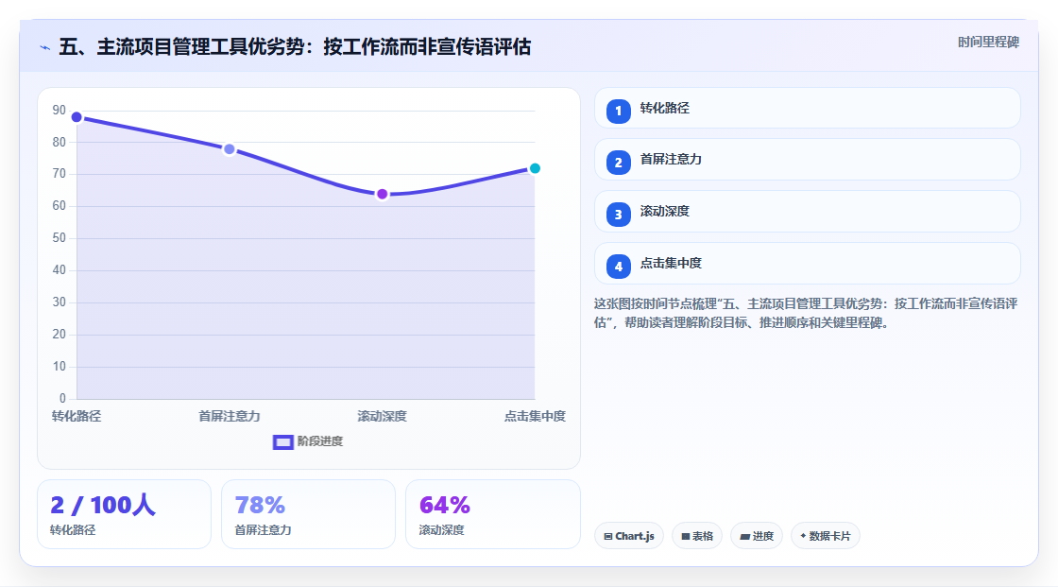Click the Chart.js tag
The width and height of the screenshot is (1058, 587).
point(629,536)
